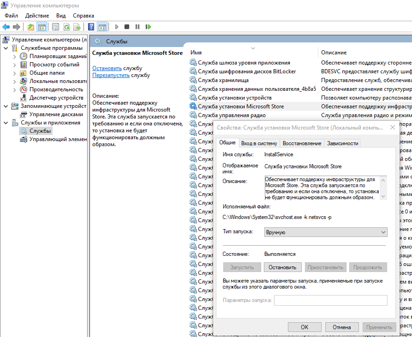412x337 pixels.
Task: Open Properties from the toolbar icon
Action: point(55,27)
